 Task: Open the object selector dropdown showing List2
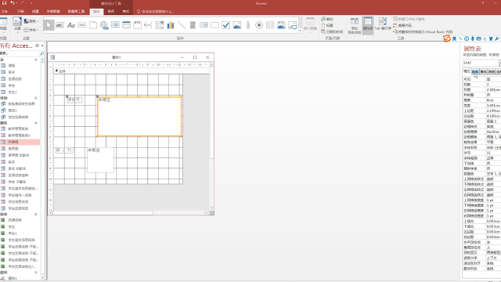499,63
